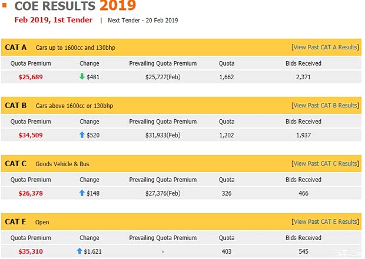365x259 pixels.
Task: Select the CAT B category header label
Action: 16,105
